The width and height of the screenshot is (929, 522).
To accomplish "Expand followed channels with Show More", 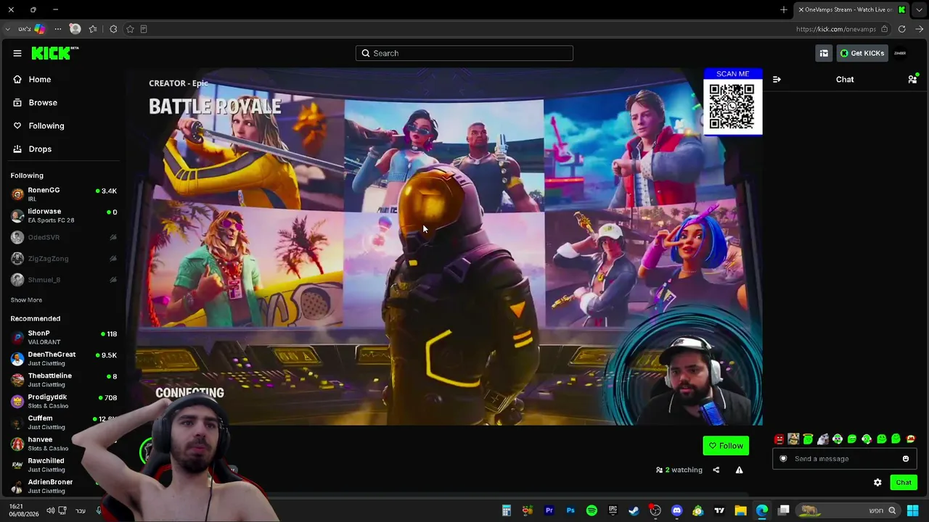I will coord(26,300).
